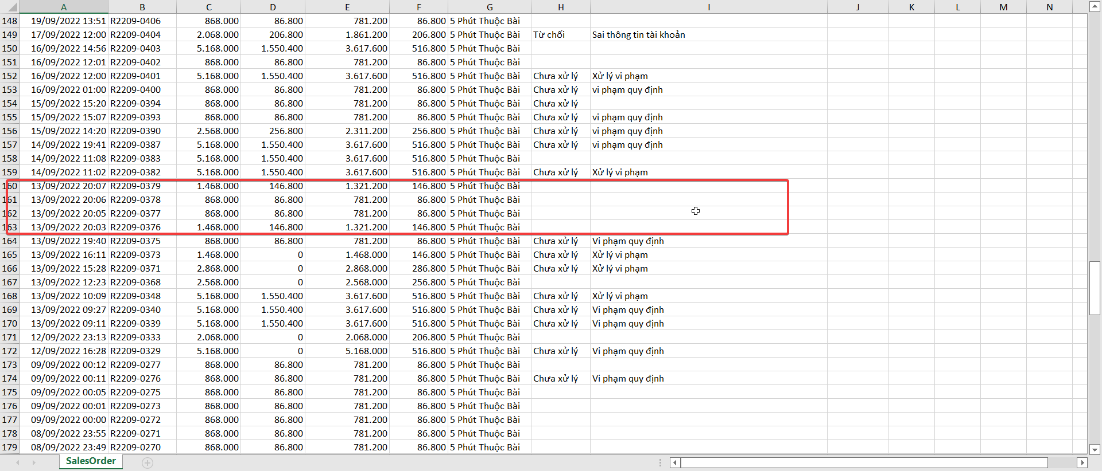Select column C header
Image resolution: width=1102 pixels, height=471 pixels.
tap(208, 7)
